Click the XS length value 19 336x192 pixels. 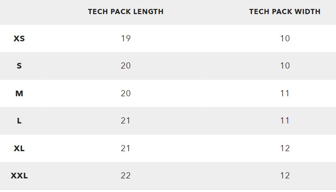point(126,38)
